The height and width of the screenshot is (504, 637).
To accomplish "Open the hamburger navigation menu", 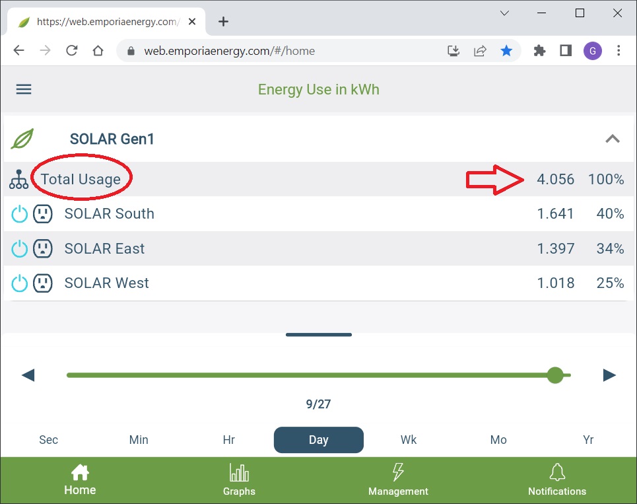I will point(24,89).
